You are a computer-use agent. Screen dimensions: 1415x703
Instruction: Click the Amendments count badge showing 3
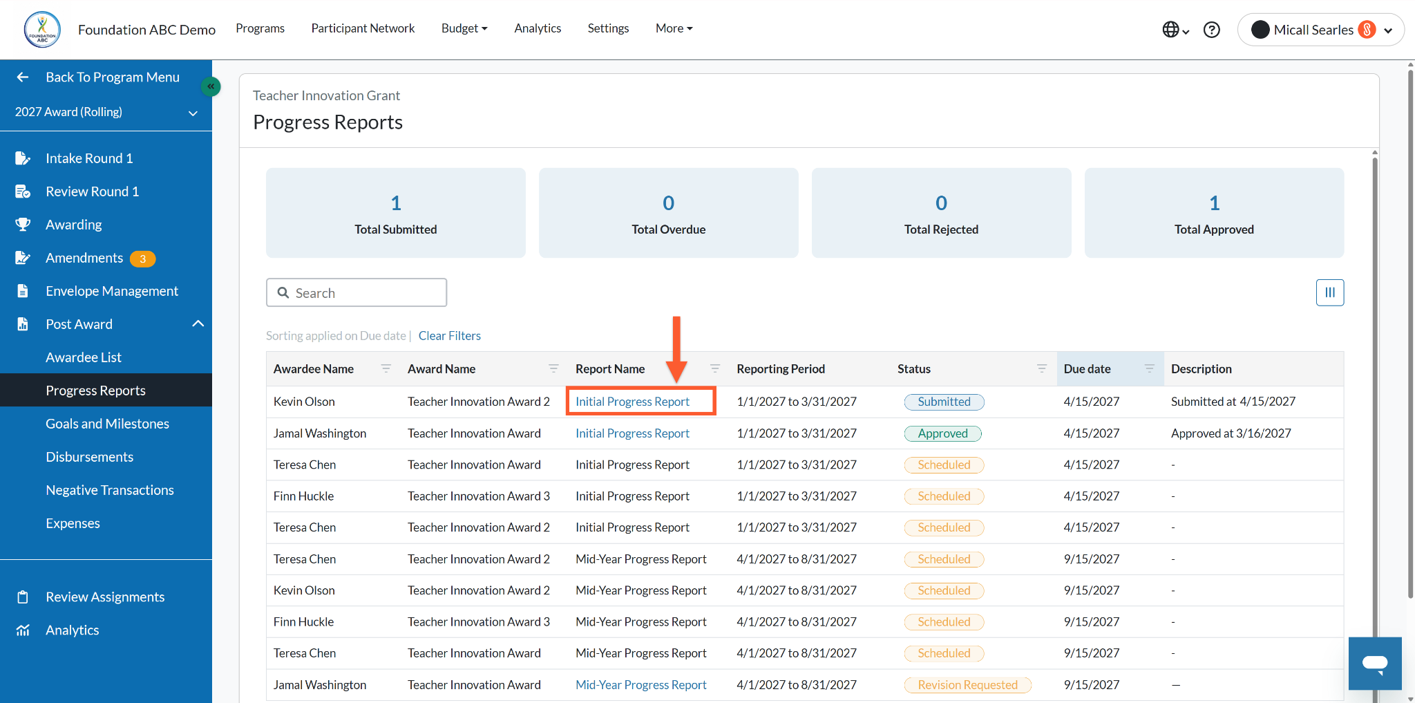click(143, 259)
